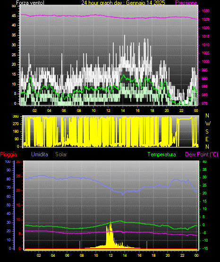Viewport: 220px width, 262px height.
Task: Click blue humidity axis value 40
Action: [x=8, y=213]
